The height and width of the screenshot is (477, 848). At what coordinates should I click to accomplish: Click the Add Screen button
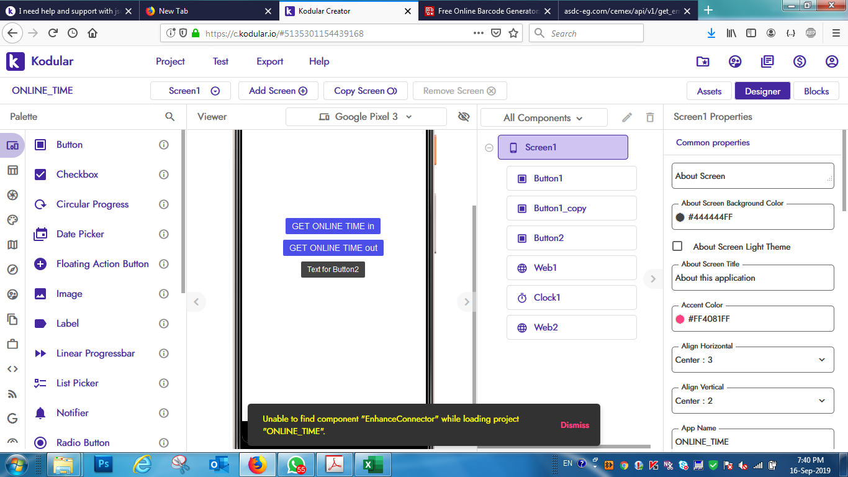click(278, 91)
